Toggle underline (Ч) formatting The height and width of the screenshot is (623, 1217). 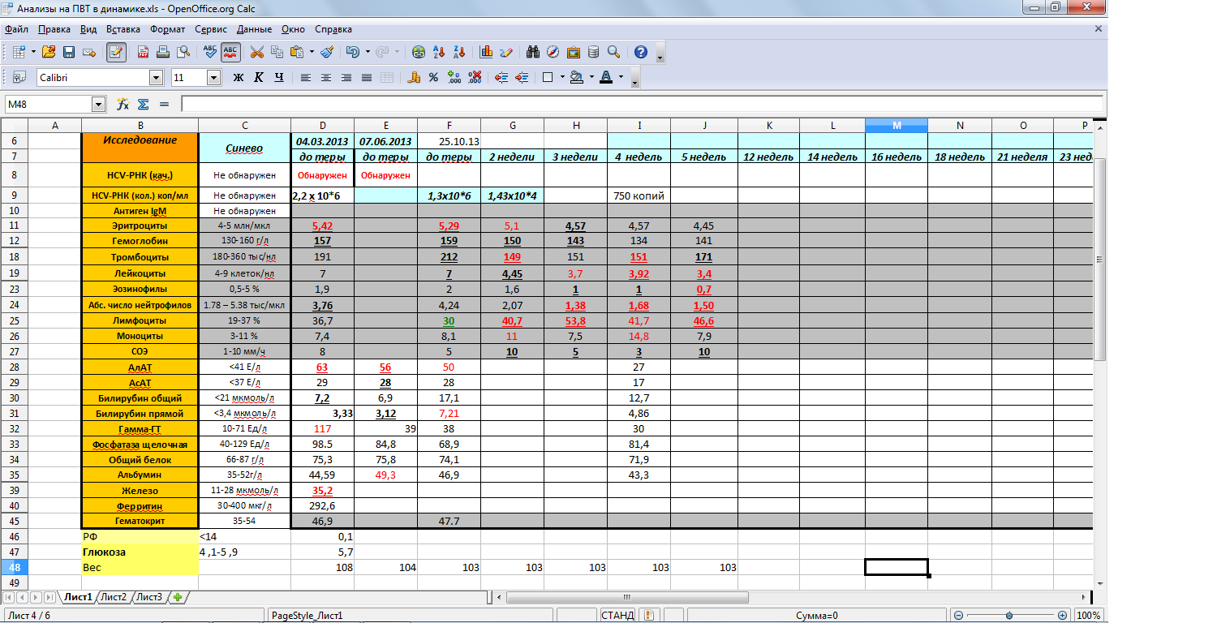coord(279,77)
